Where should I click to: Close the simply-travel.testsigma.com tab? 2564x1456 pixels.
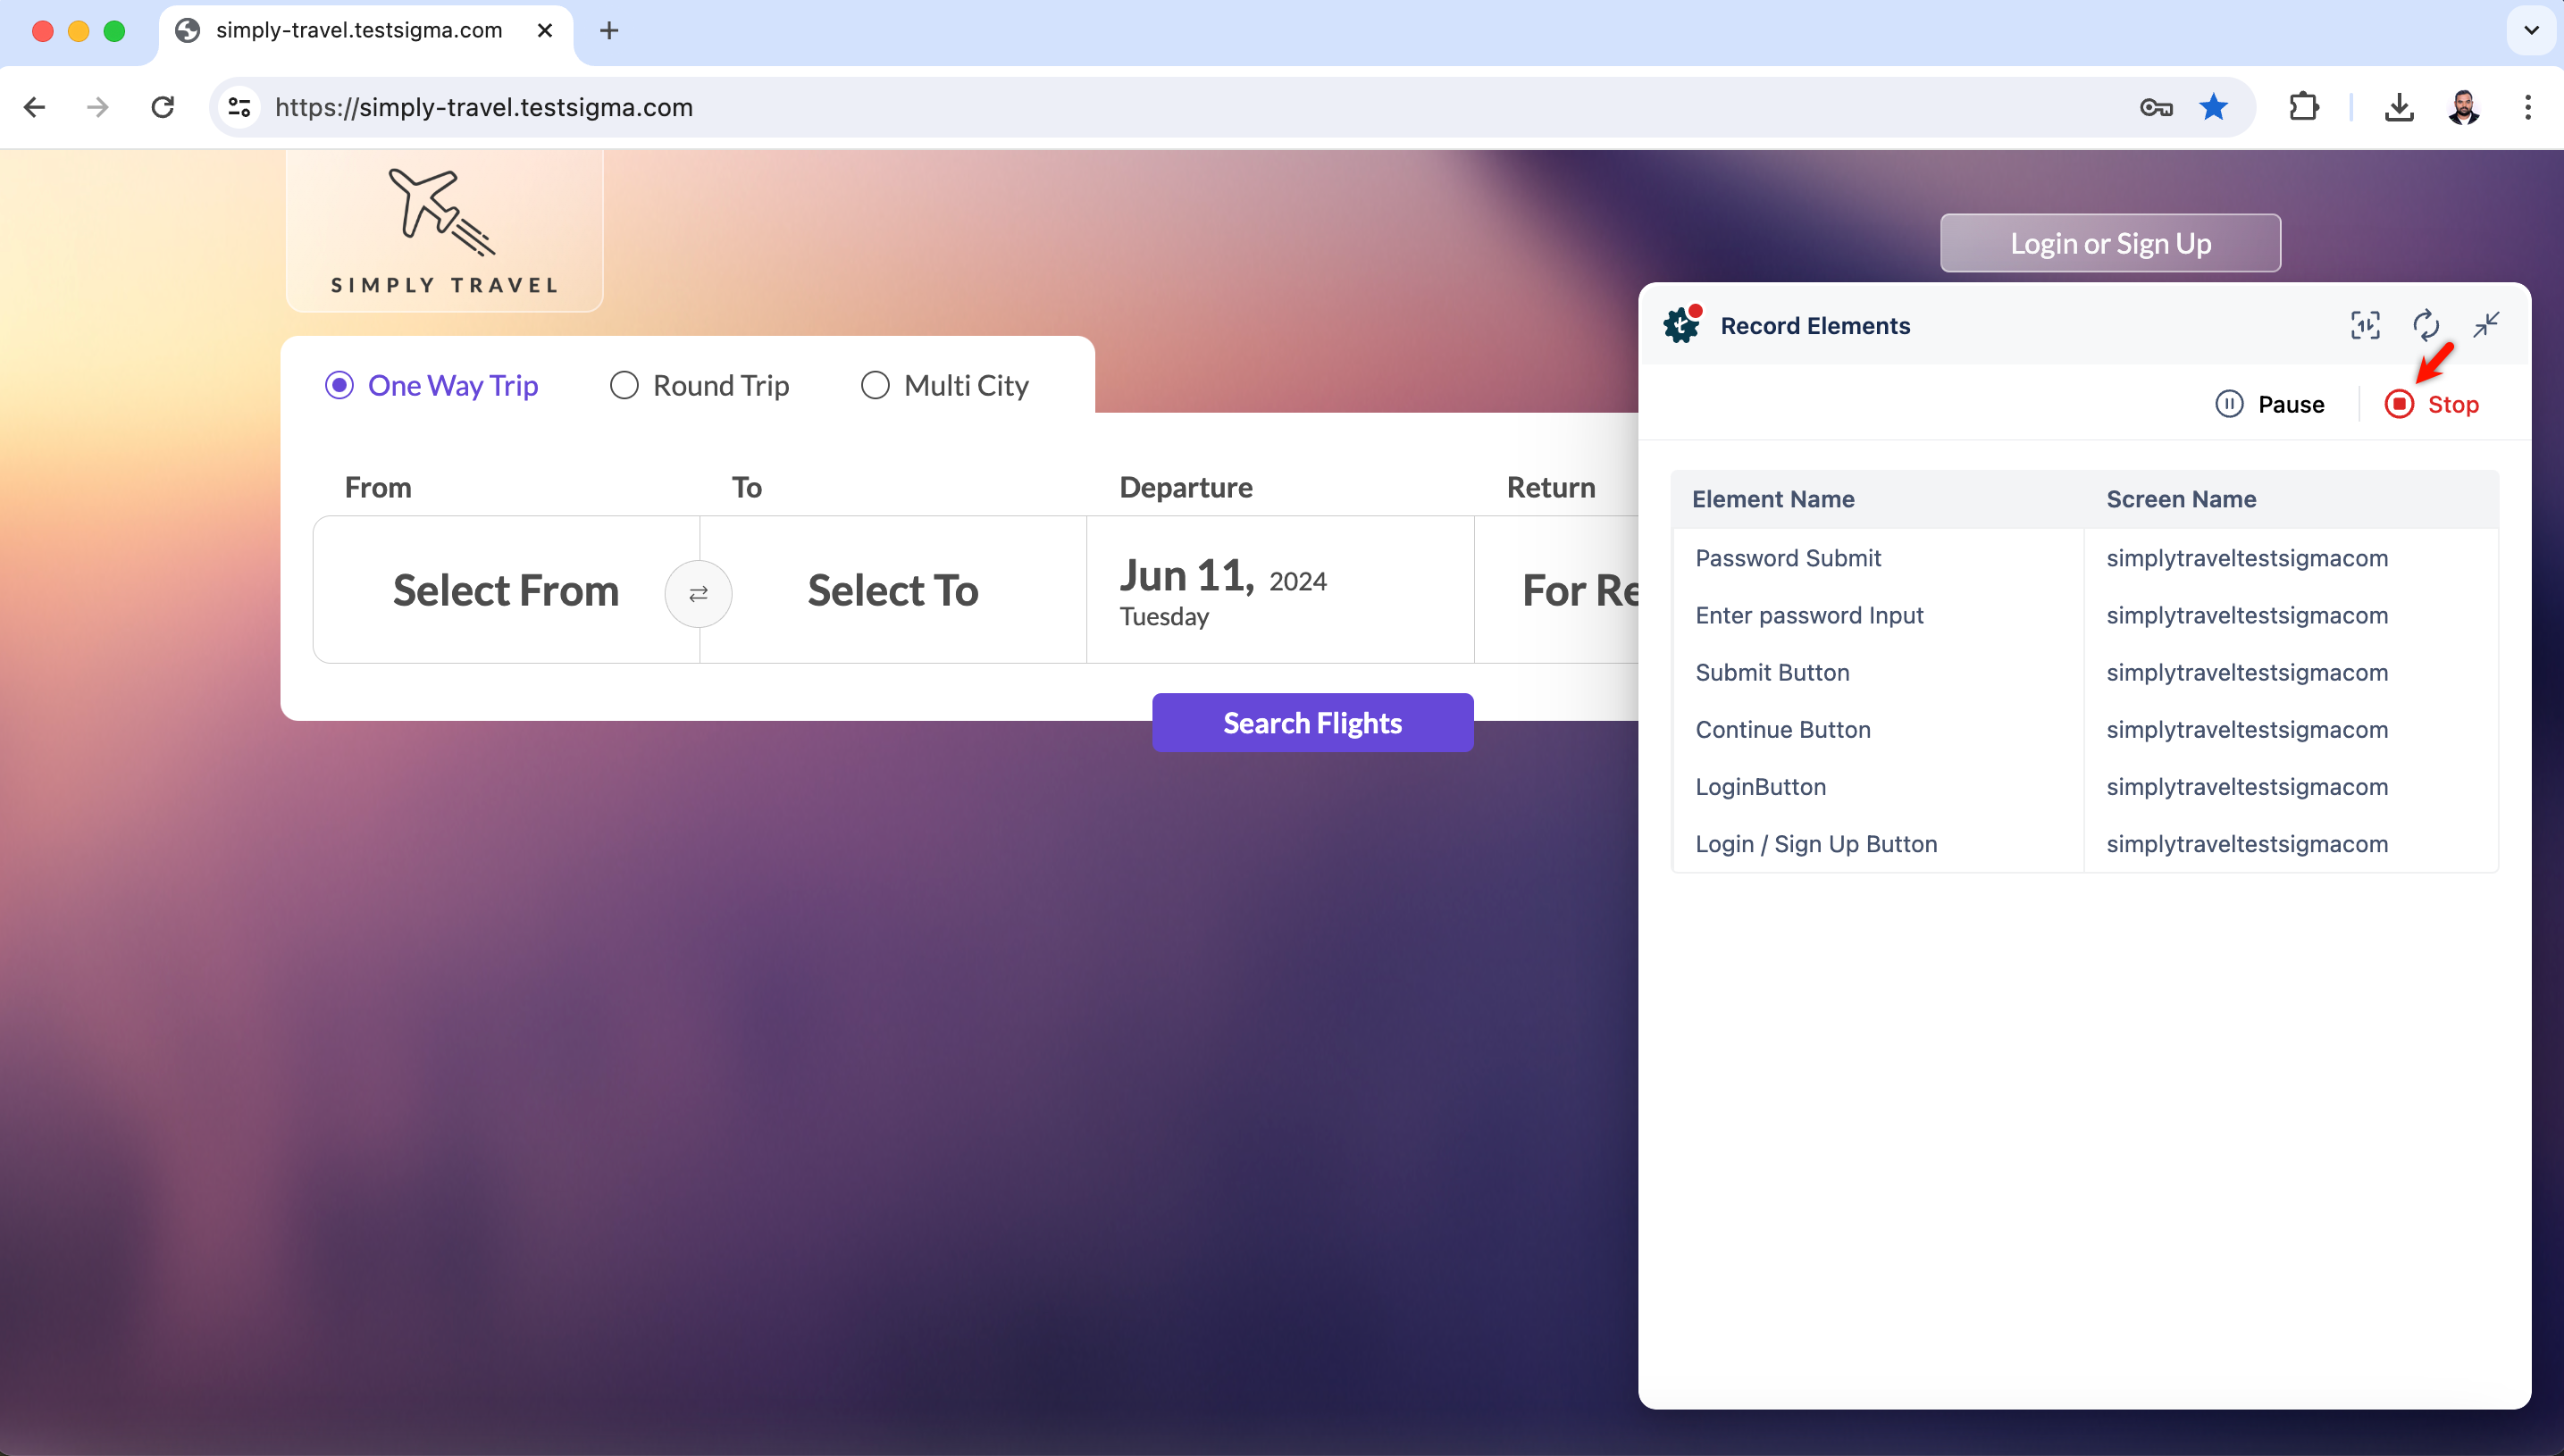tap(545, 31)
